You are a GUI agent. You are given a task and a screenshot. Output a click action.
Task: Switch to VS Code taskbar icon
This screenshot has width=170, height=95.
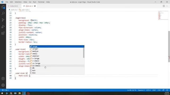(x=24, y=93)
